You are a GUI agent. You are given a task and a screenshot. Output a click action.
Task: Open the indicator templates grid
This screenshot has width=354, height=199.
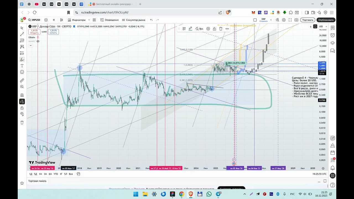94,20
